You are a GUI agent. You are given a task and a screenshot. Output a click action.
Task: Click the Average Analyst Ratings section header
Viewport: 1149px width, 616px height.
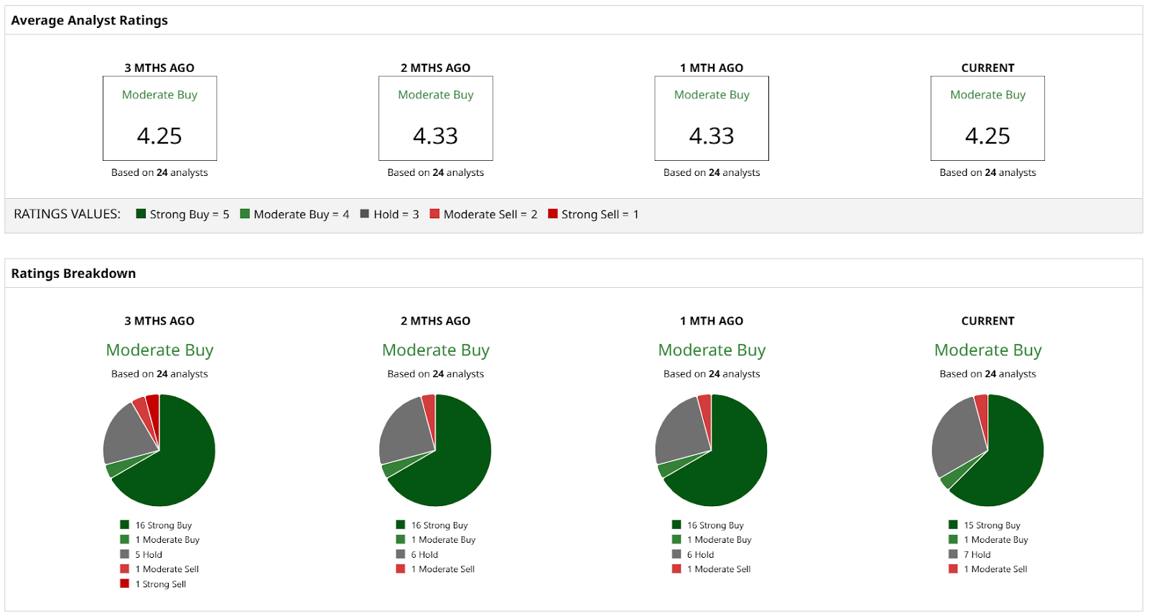(x=89, y=20)
